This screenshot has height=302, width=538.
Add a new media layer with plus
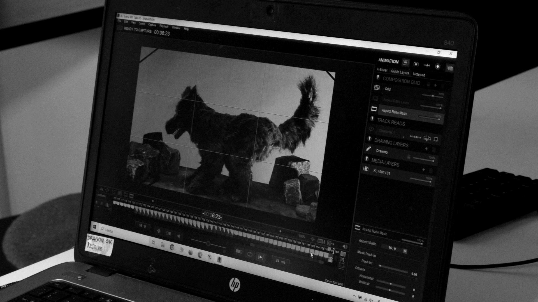[x=423, y=170]
